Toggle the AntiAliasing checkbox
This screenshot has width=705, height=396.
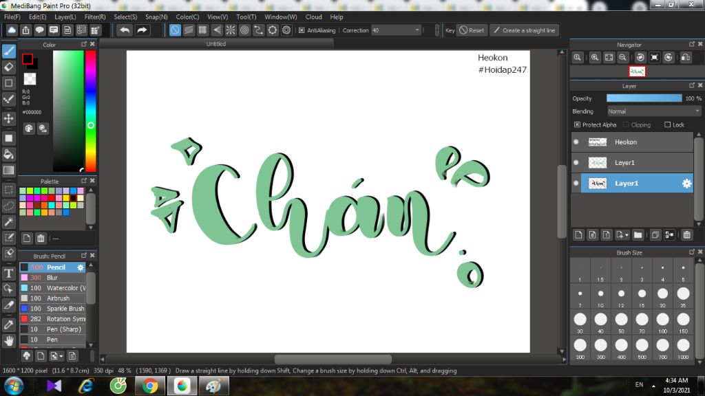click(302, 30)
